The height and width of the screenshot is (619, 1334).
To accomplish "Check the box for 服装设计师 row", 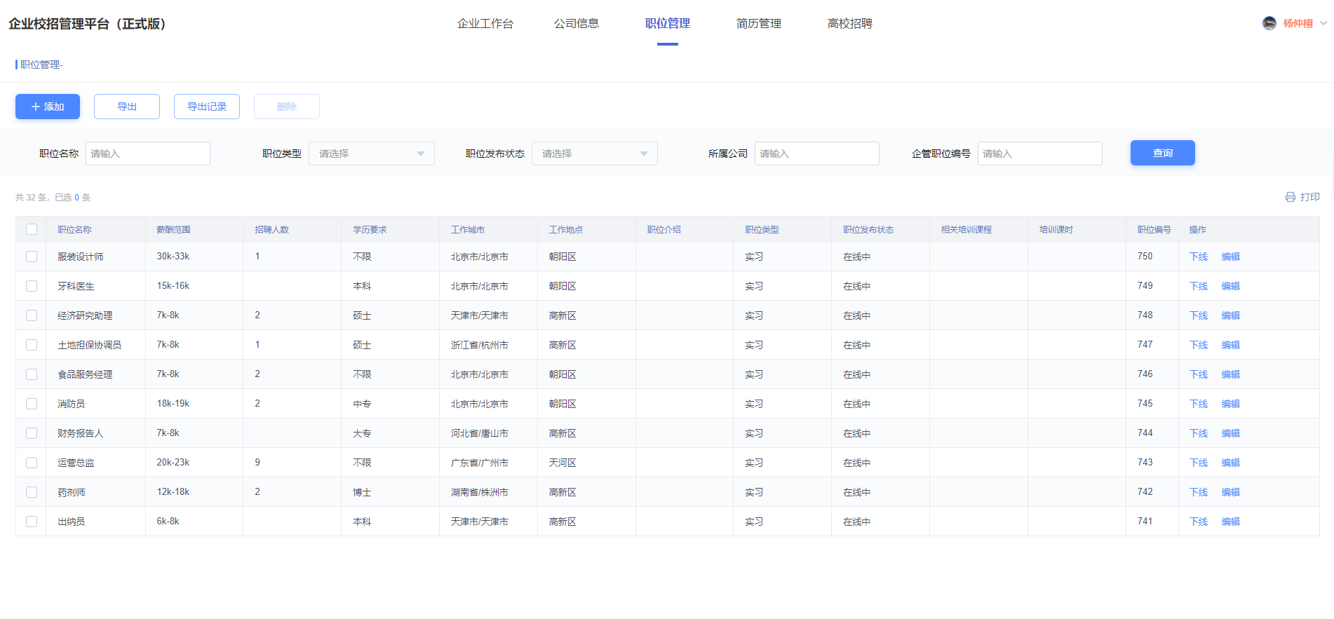I will click(32, 257).
